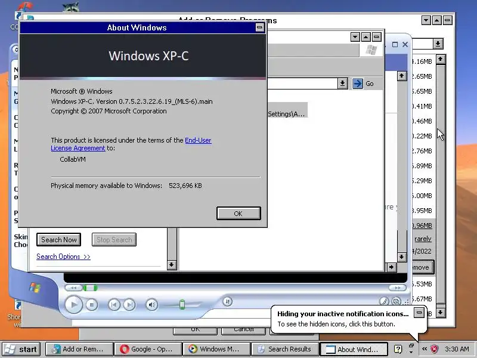Viewport: 477px width, 358px height.
Task: Click the help question mark icon on taskbar
Action: [398, 349]
